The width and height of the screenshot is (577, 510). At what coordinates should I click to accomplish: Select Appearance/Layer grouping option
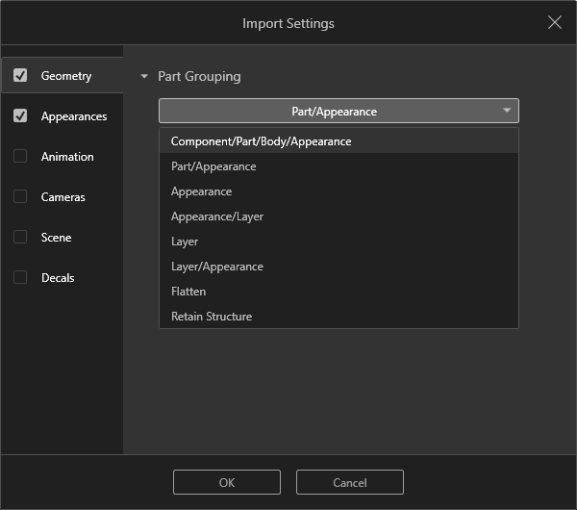click(217, 217)
